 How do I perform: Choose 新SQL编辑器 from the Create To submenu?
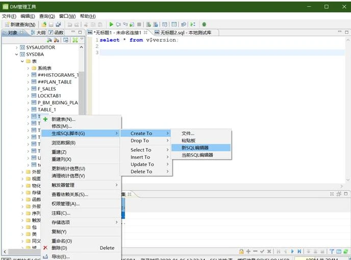(195, 148)
